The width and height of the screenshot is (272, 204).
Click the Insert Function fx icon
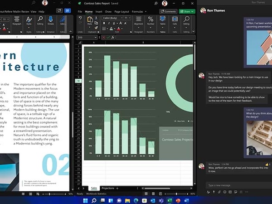[112, 38]
